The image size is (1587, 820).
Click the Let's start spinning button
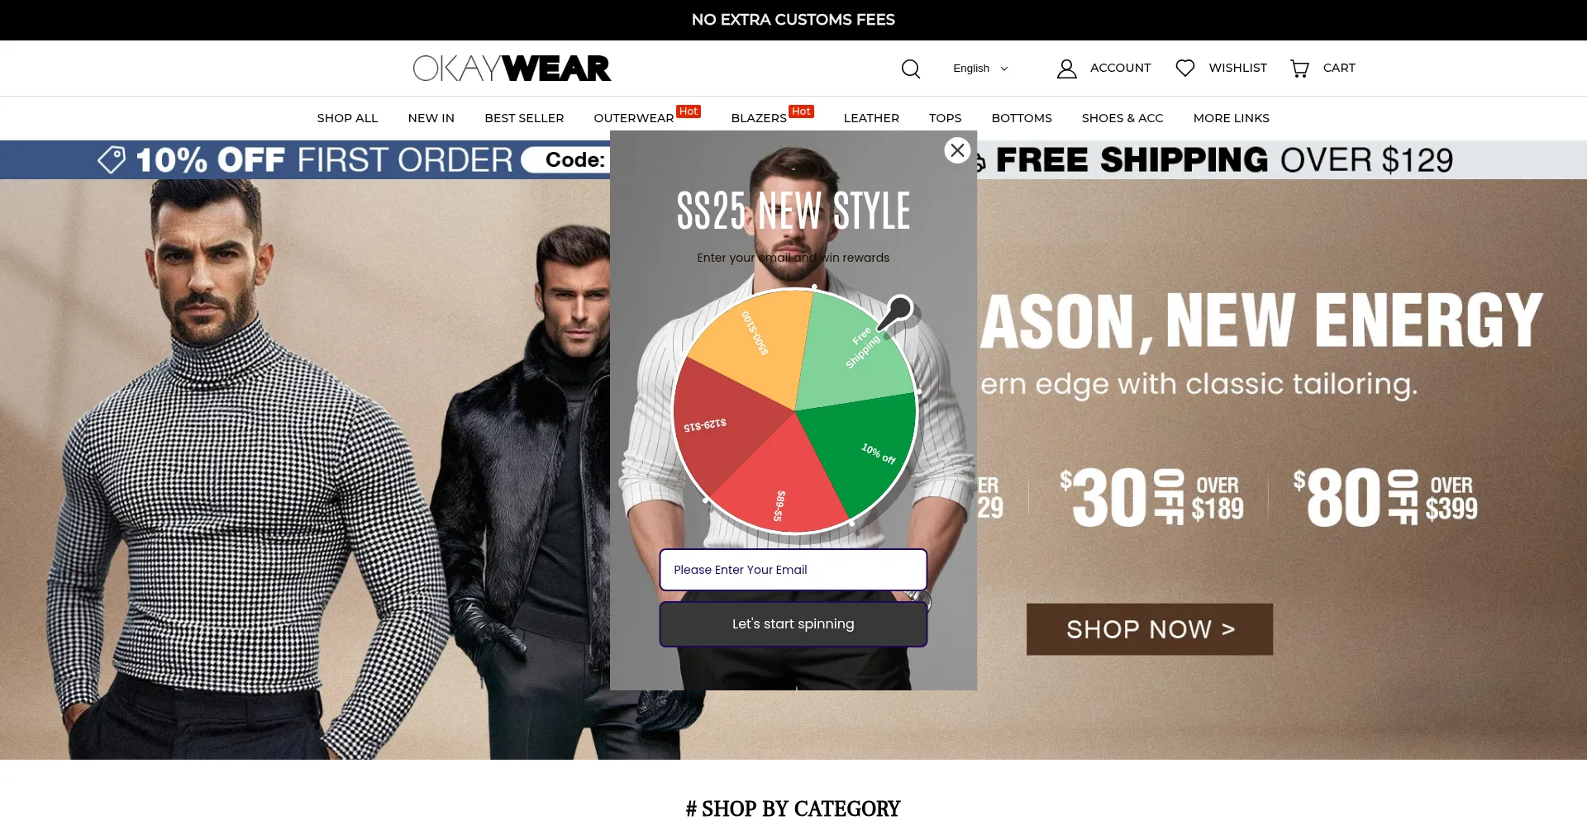pyautogui.click(x=793, y=624)
